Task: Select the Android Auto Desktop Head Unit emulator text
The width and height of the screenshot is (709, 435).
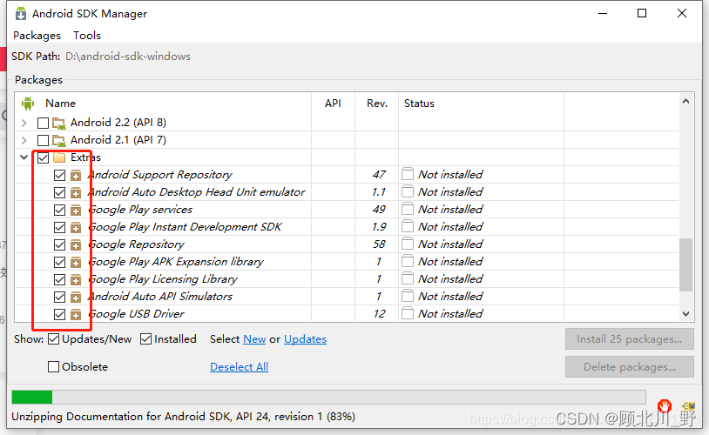Action: point(197,192)
